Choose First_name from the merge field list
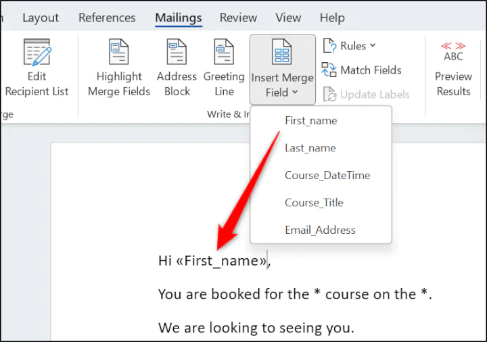This screenshot has width=487, height=342. tap(321, 120)
